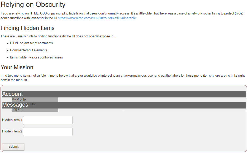Open the wired.com routers article link

click(x=97, y=18)
